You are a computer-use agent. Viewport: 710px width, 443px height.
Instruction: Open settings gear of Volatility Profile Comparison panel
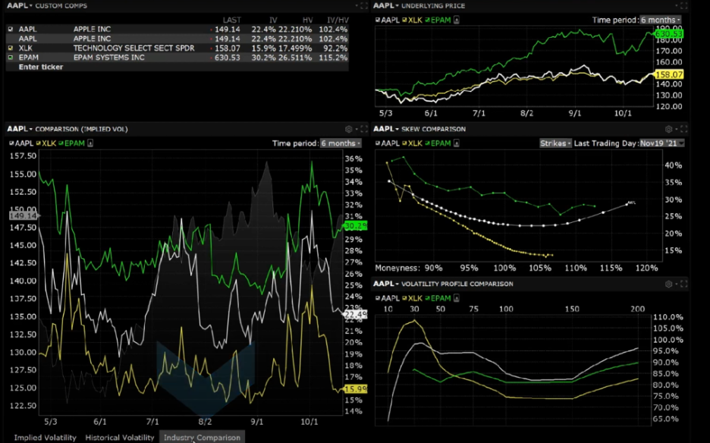(668, 284)
